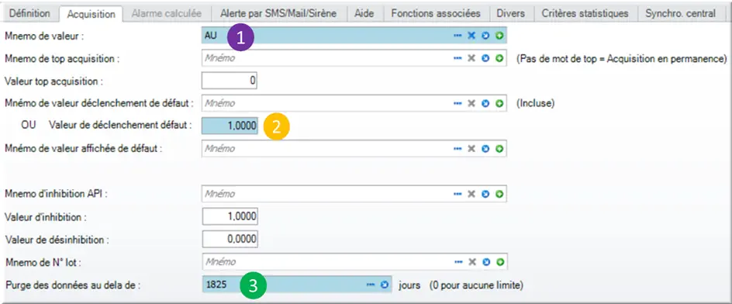Click 'Pas de mot de top' note
Image resolution: width=732 pixels, height=304 pixels.
pyautogui.click(x=621, y=59)
